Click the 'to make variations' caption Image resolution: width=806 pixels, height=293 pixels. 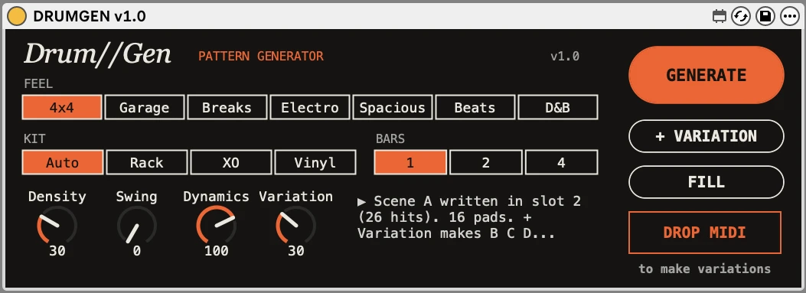pos(705,269)
